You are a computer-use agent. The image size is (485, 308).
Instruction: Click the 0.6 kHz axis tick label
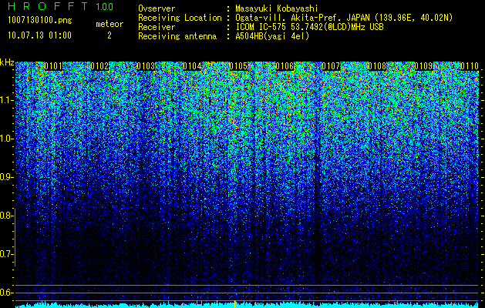[x=6, y=293]
